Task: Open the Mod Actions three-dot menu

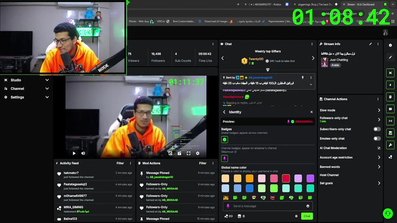Action: click(213, 163)
